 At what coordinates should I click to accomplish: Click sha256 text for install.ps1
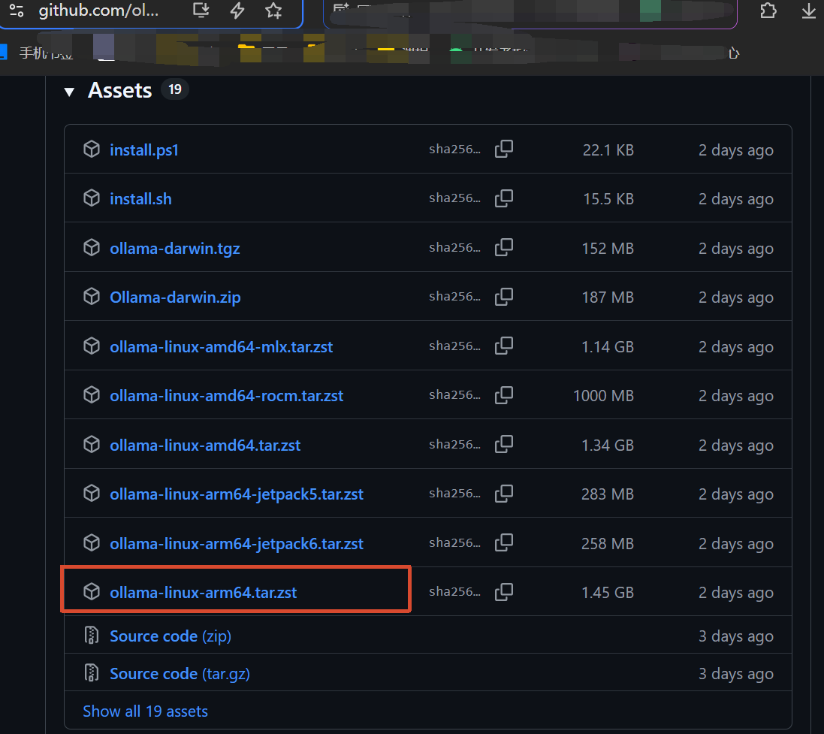454,150
